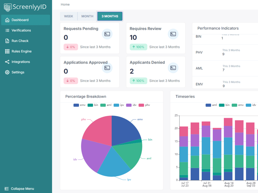Switch to the MONTH time range
258x193 pixels.
click(x=87, y=16)
